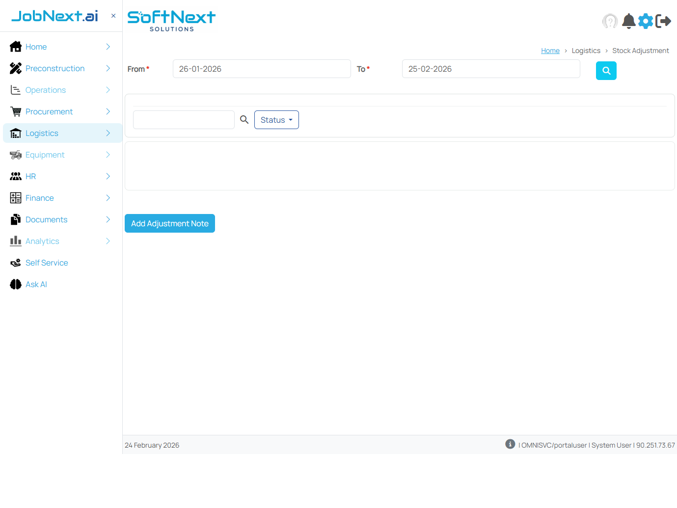Open the Status dropdown
The width and height of the screenshot is (677, 508).
pyautogui.click(x=276, y=120)
